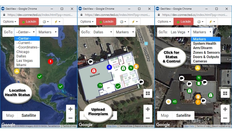Click green padlock marker on Dallas floorplan

pos(123,68)
